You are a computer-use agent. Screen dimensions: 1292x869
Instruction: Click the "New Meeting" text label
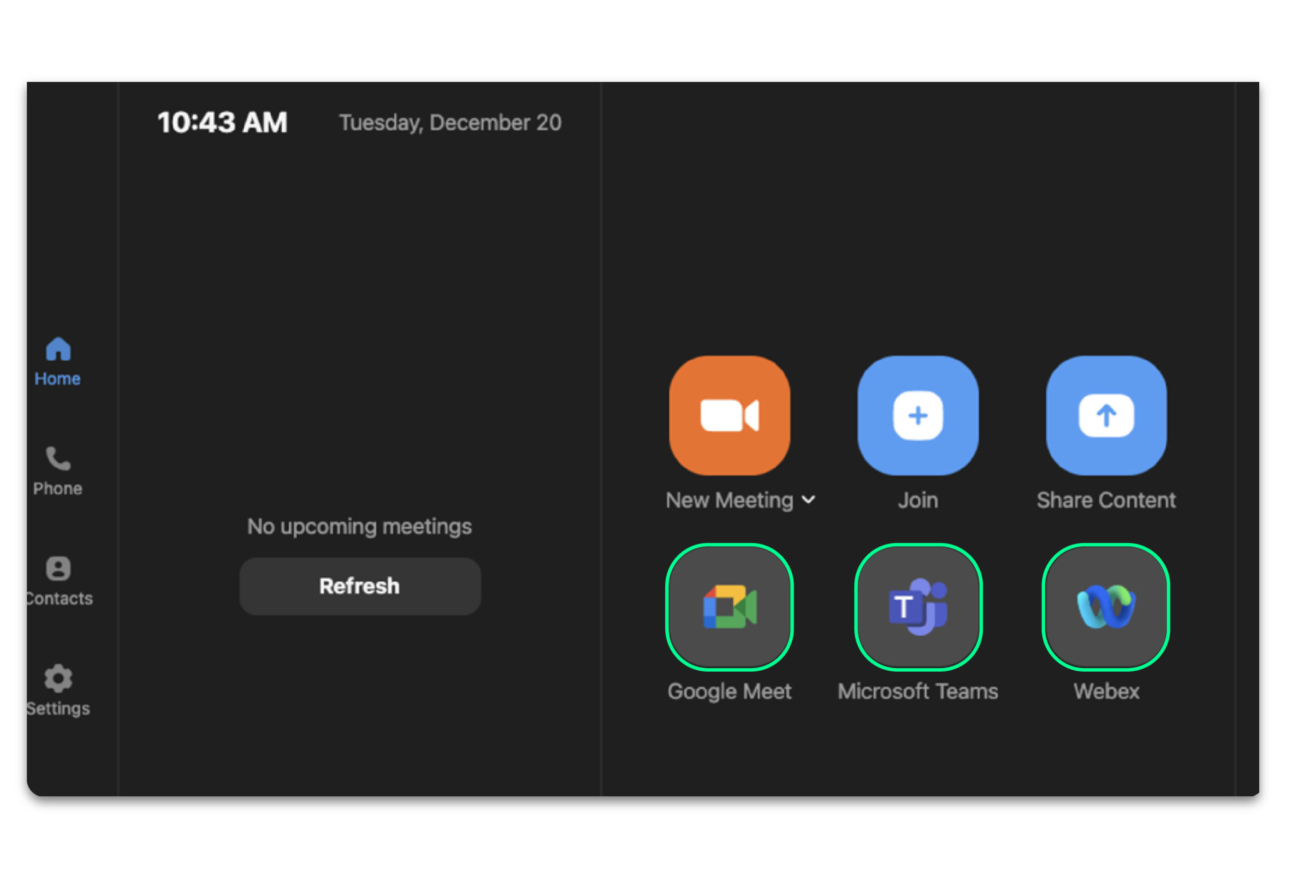[x=729, y=501]
